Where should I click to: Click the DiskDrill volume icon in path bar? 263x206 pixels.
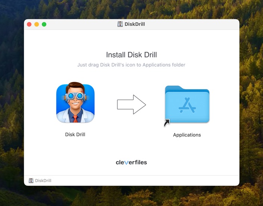tap(31, 181)
